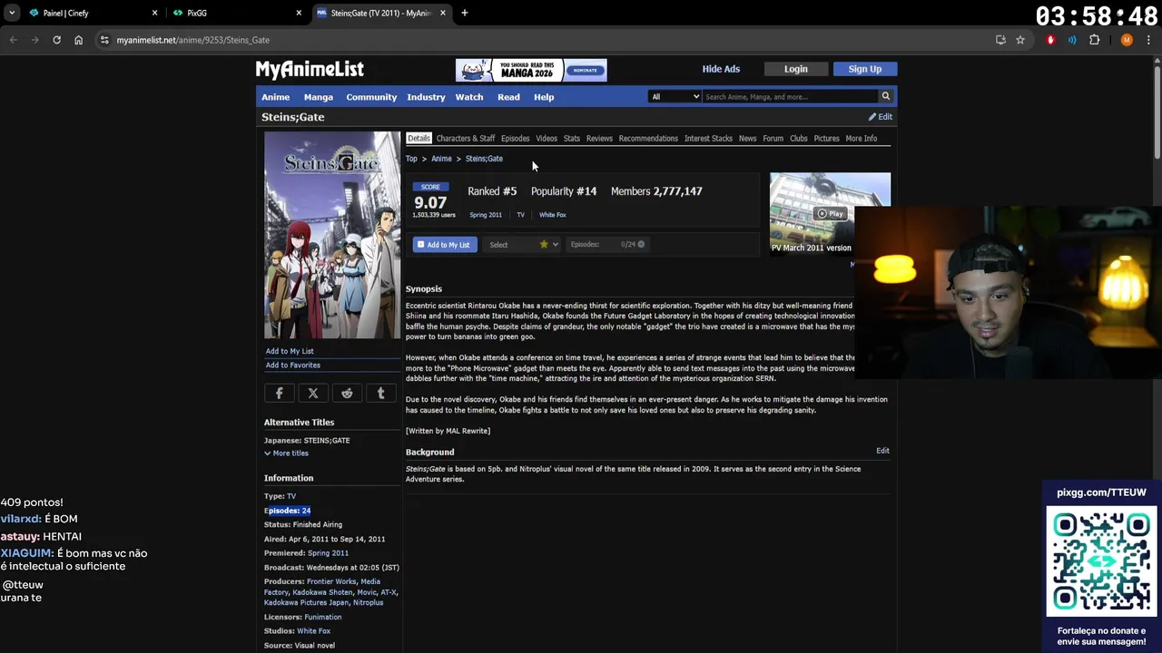Image resolution: width=1162 pixels, height=653 pixels.
Task: Open search category All dropdown
Action: pos(675,96)
